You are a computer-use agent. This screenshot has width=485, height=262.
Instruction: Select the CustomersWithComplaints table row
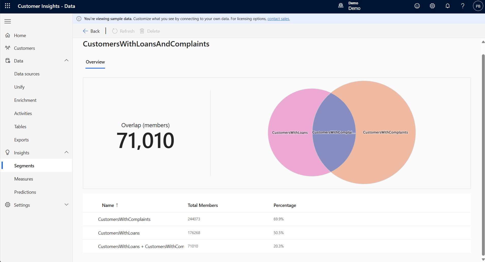click(x=124, y=219)
